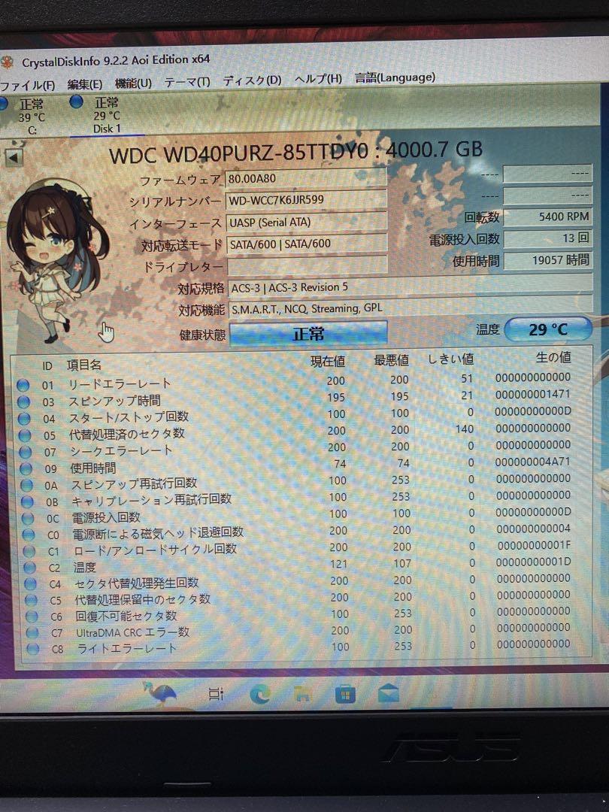Image resolution: width=609 pixels, height=812 pixels.
Task: Launch Microsoft Edge from the taskbar
Action: pos(260,694)
